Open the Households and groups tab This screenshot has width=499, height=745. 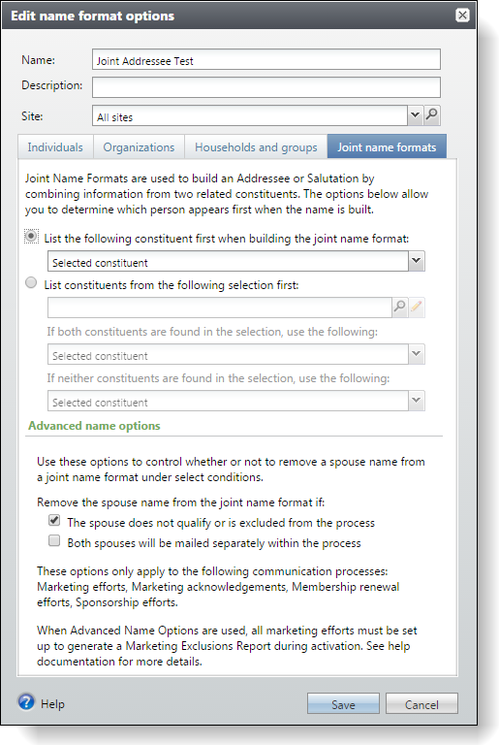pyautogui.click(x=256, y=147)
